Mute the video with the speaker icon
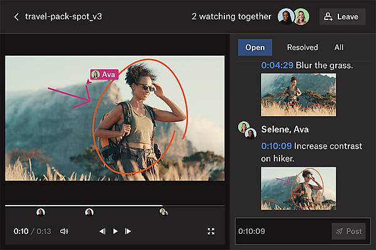The height and width of the screenshot is (250, 376). click(x=64, y=231)
